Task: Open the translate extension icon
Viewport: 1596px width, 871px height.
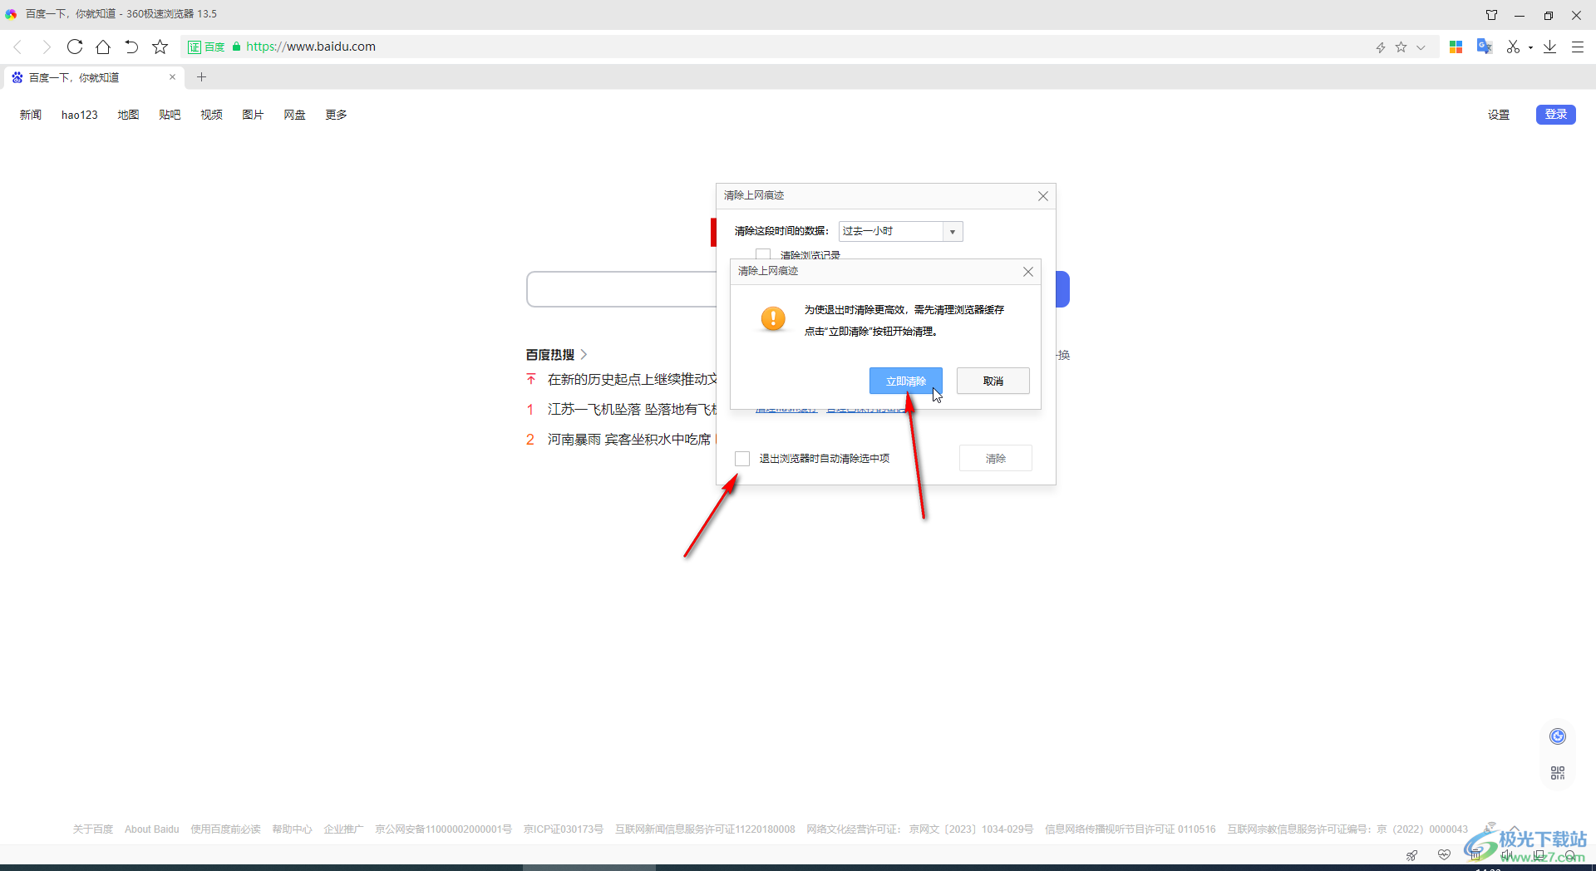Action: [x=1485, y=47]
